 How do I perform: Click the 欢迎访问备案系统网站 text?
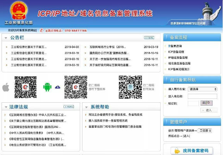pyautogui.click(x=22, y=30)
